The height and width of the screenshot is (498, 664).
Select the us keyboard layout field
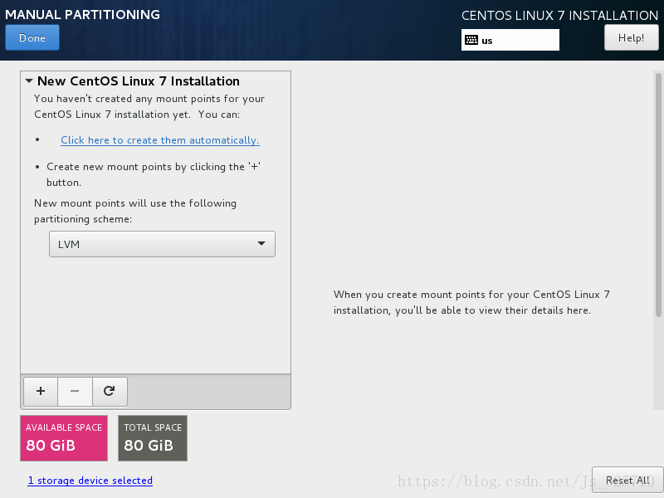click(x=510, y=40)
